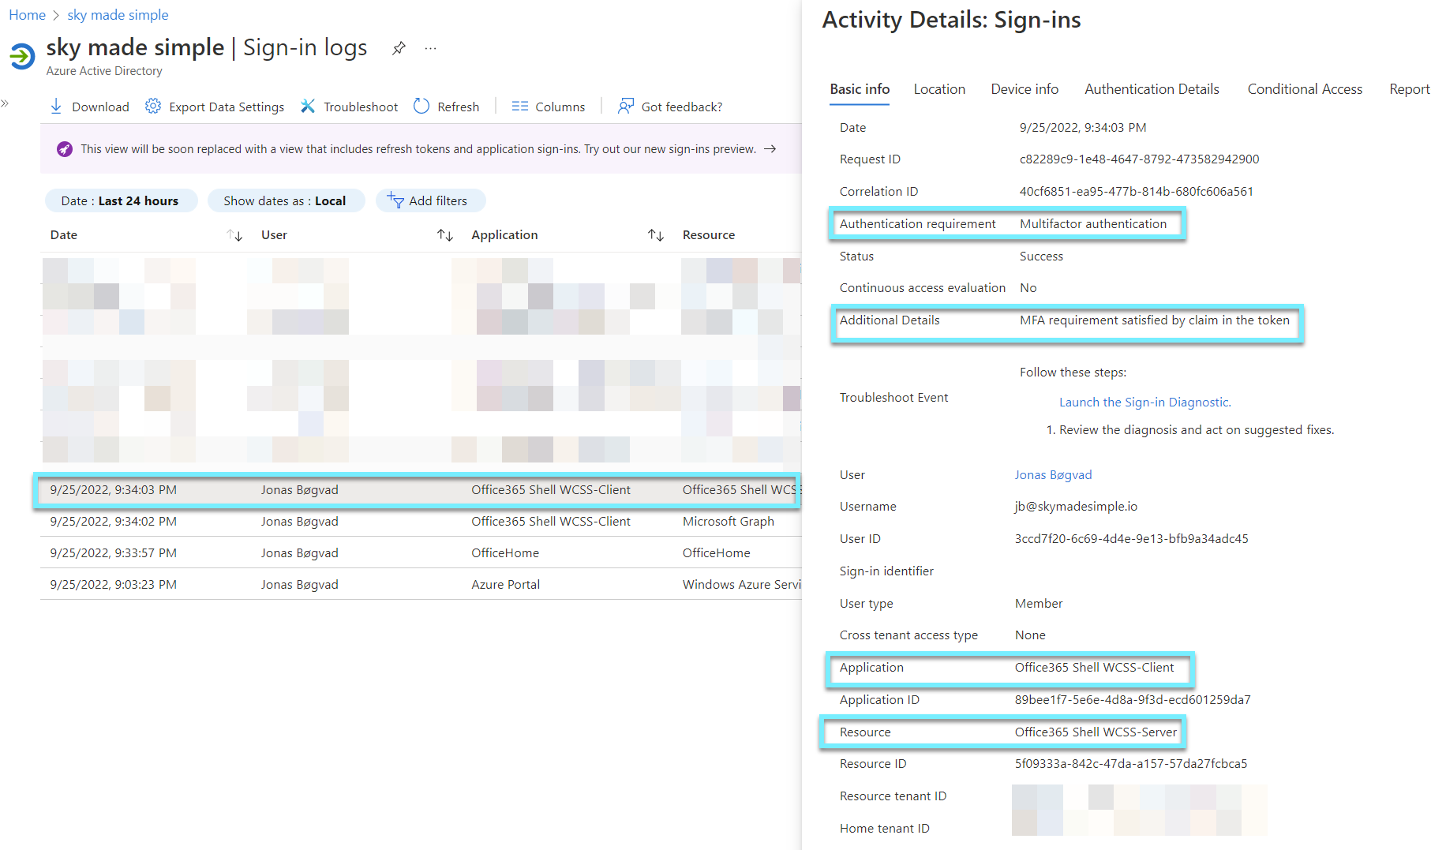Viewport: 1431px width, 850px height.
Task: Click the Add filters funnel icon
Action: coord(395,200)
